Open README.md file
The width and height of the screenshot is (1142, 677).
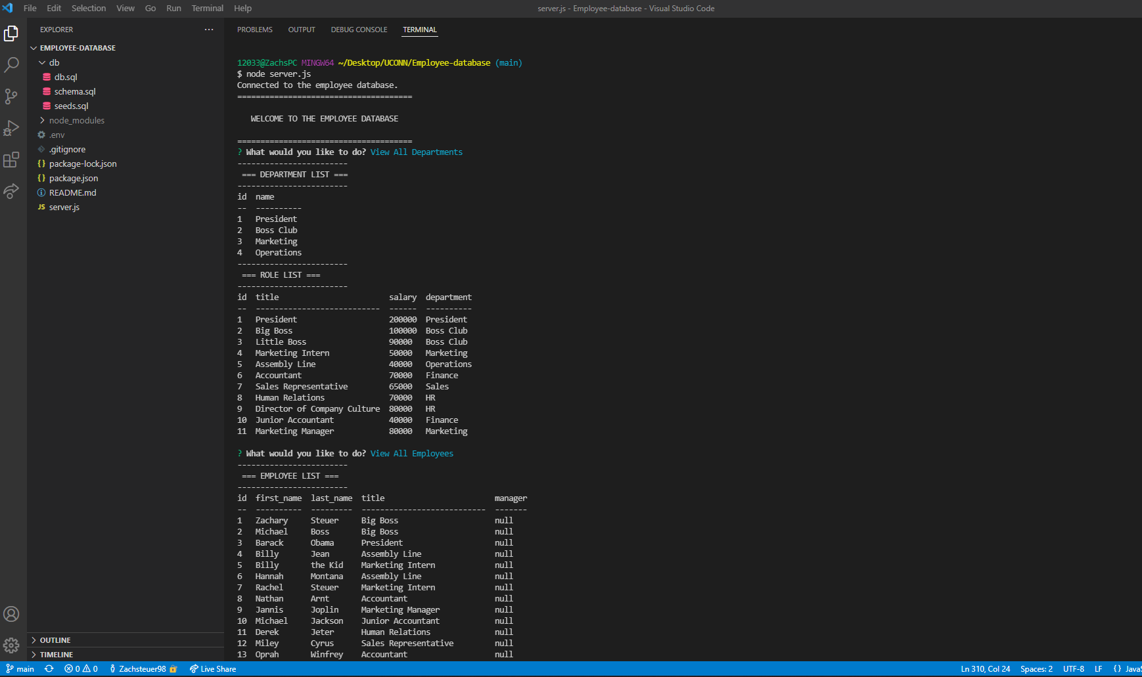pyautogui.click(x=72, y=192)
